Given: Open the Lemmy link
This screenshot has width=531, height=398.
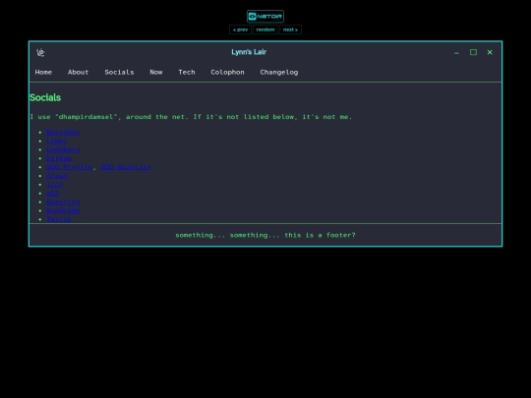Looking at the screenshot, I should [x=57, y=142].
